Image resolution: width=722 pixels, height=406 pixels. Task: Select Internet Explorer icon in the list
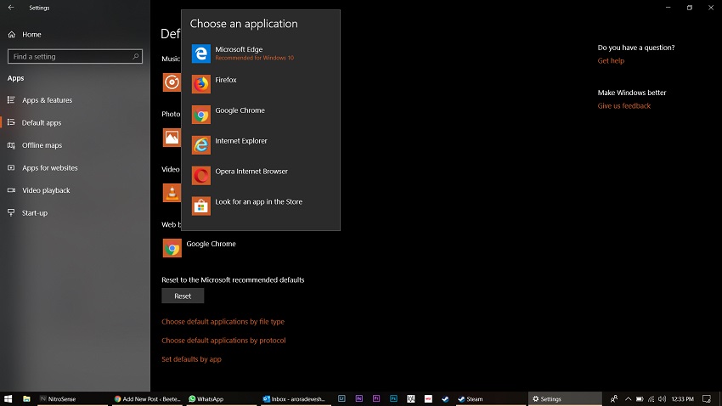pyautogui.click(x=200, y=145)
